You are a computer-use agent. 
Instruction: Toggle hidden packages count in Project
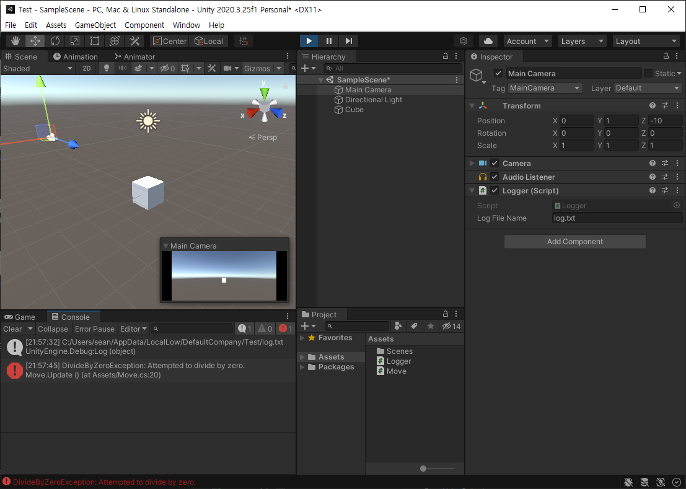click(451, 326)
